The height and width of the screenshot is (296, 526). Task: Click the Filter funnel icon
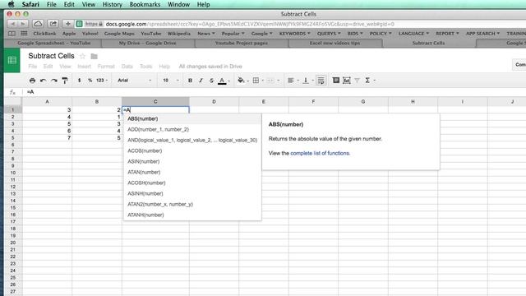click(x=358, y=81)
